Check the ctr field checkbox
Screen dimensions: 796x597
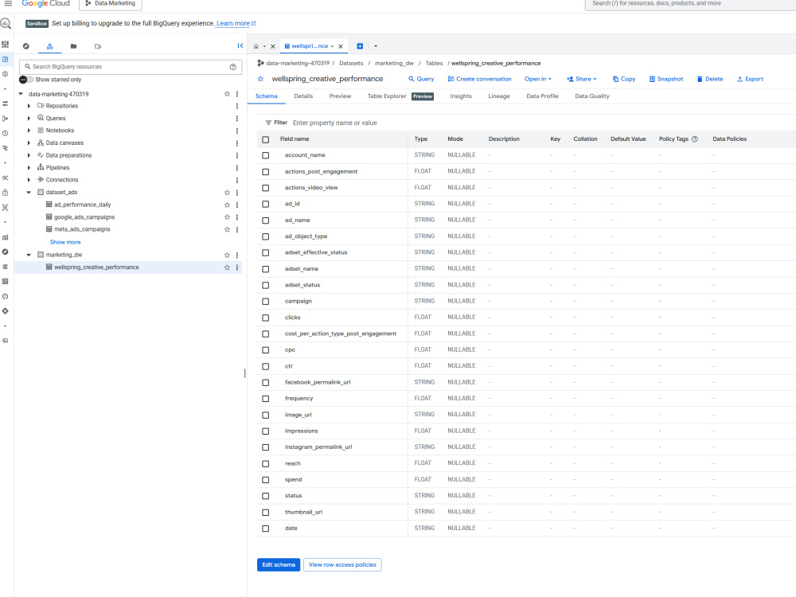[x=266, y=366]
